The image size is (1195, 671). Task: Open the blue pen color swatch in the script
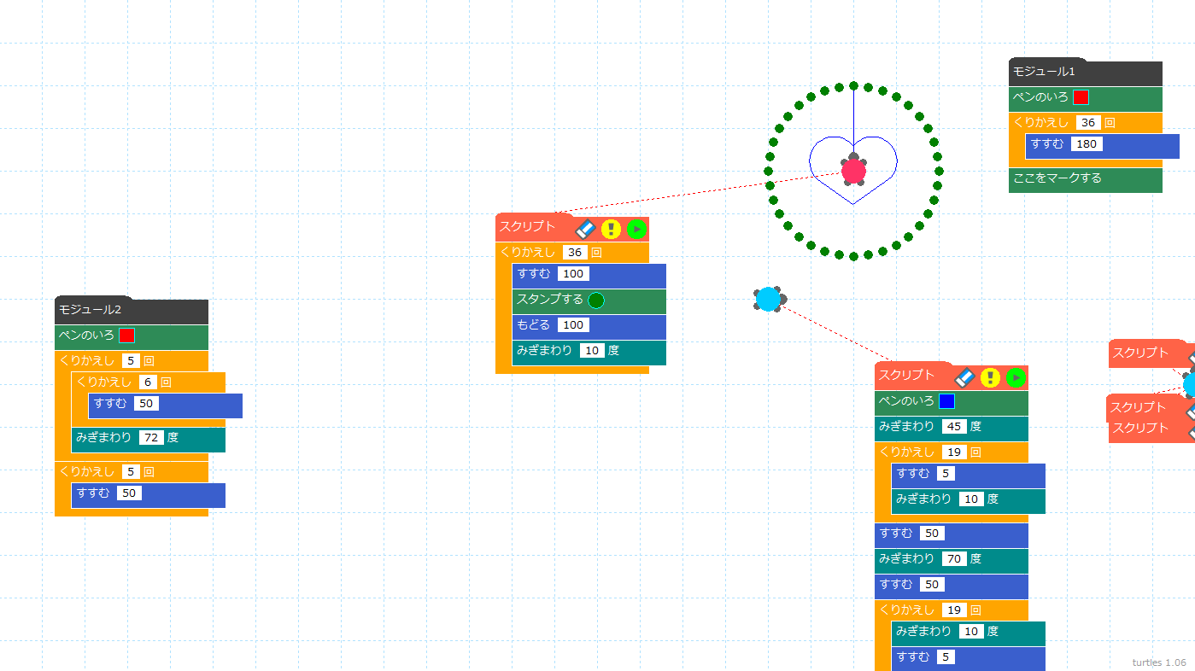pyautogui.click(x=946, y=401)
